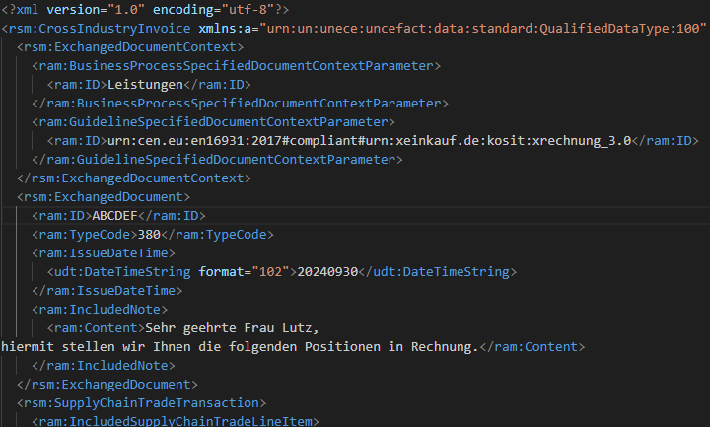Viewport: 710px width, 427px height.
Task: Click the opening ram:BusinessProcessSpecifiedDocumentContextParameter tag
Action: point(236,66)
